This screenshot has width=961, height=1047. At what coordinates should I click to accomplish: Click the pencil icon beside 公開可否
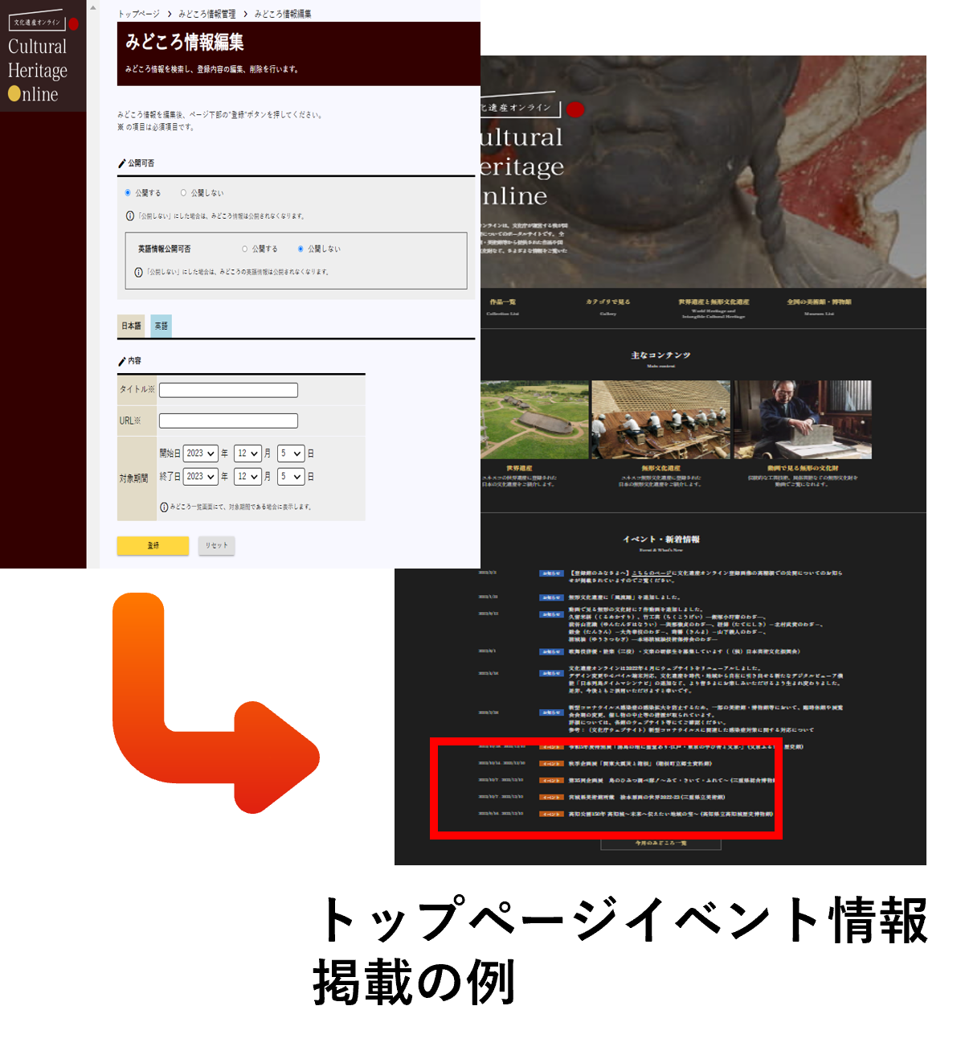tap(122, 163)
